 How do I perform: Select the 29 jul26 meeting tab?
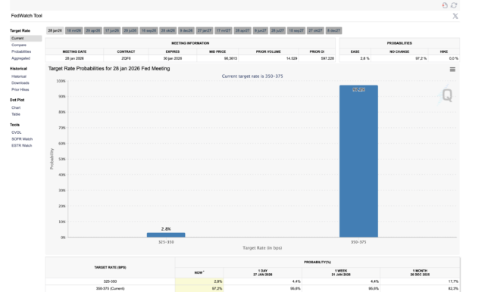click(130, 30)
